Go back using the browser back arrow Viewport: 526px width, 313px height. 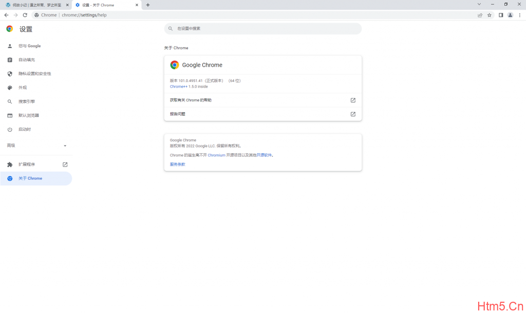tap(6, 15)
